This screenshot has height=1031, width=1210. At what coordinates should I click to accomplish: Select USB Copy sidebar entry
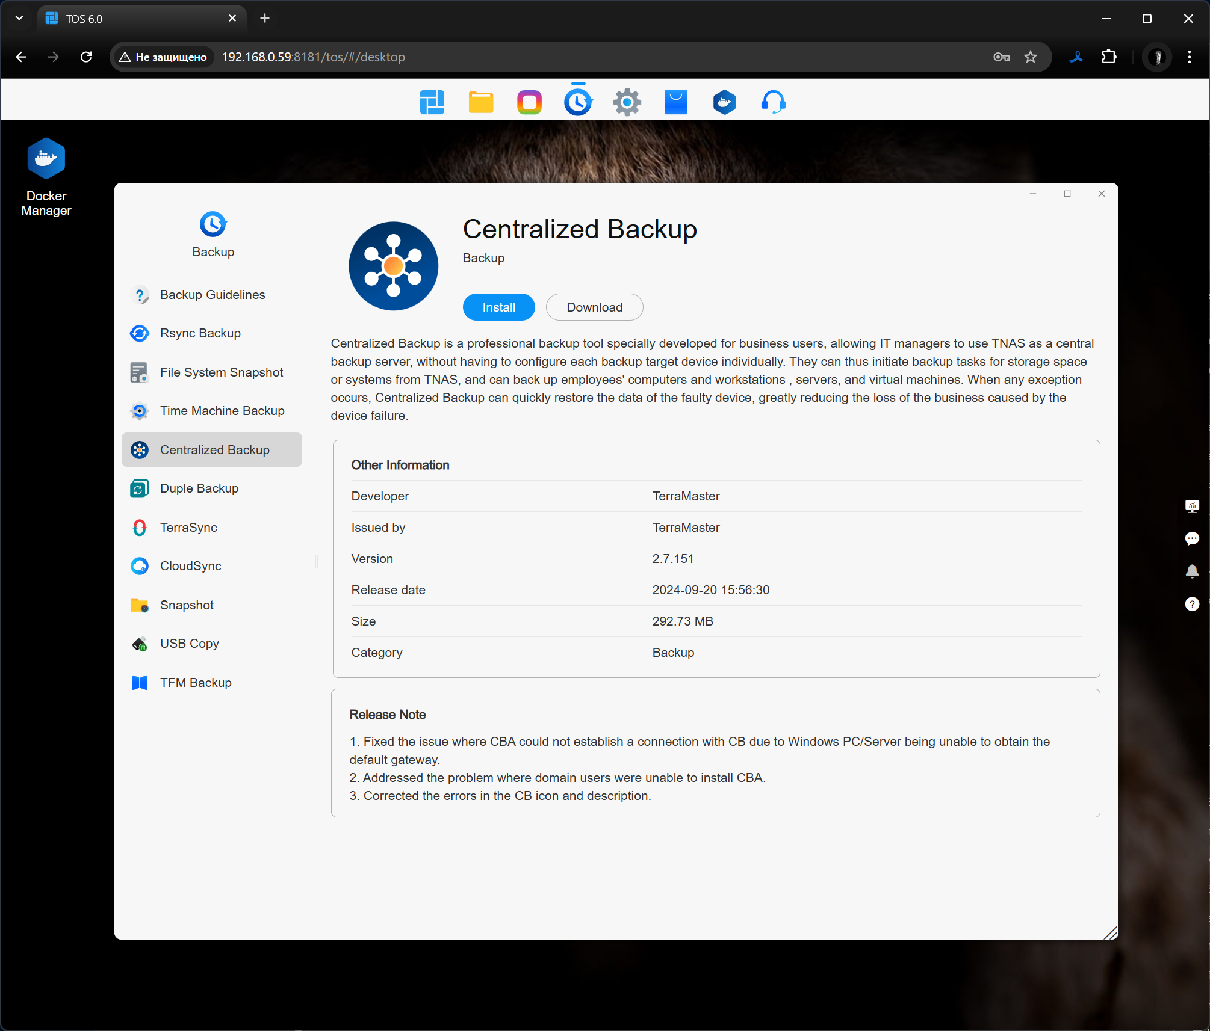(189, 644)
